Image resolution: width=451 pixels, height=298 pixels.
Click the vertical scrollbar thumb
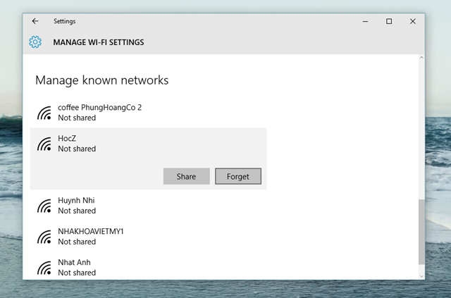[x=422, y=231]
